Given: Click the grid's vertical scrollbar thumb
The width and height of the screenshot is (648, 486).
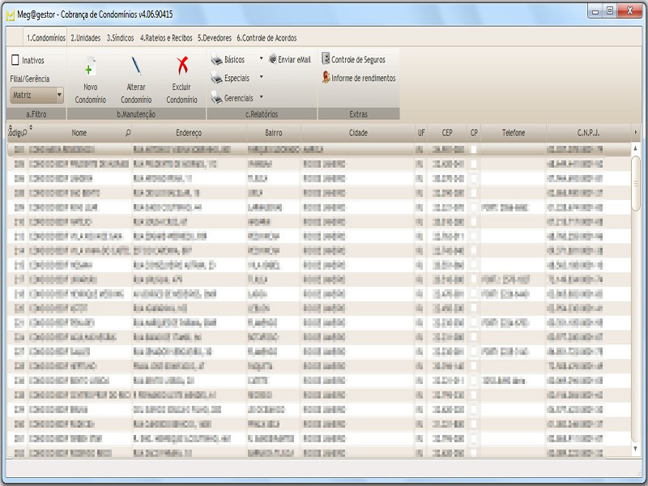Looking at the screenshot, I should pyautogui.click(x=636, y=182).
